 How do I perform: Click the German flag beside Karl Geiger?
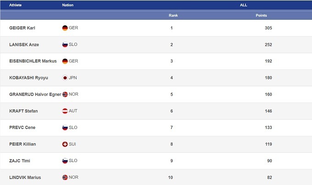(x=65, y=28)
